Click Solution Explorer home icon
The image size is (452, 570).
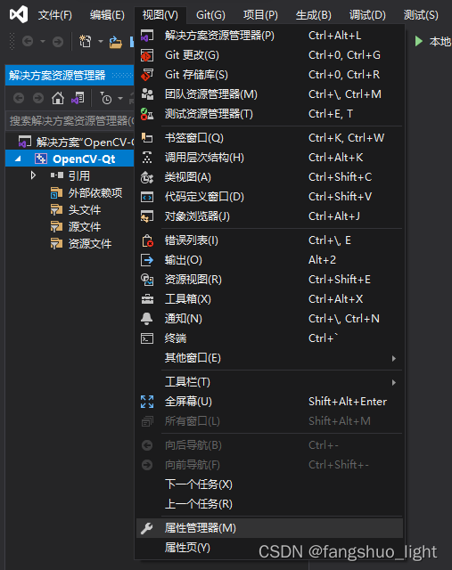pos(58,98)
